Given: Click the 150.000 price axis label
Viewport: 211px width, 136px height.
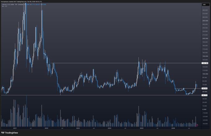Looking at the screenshot, I should tap(205, 56).
